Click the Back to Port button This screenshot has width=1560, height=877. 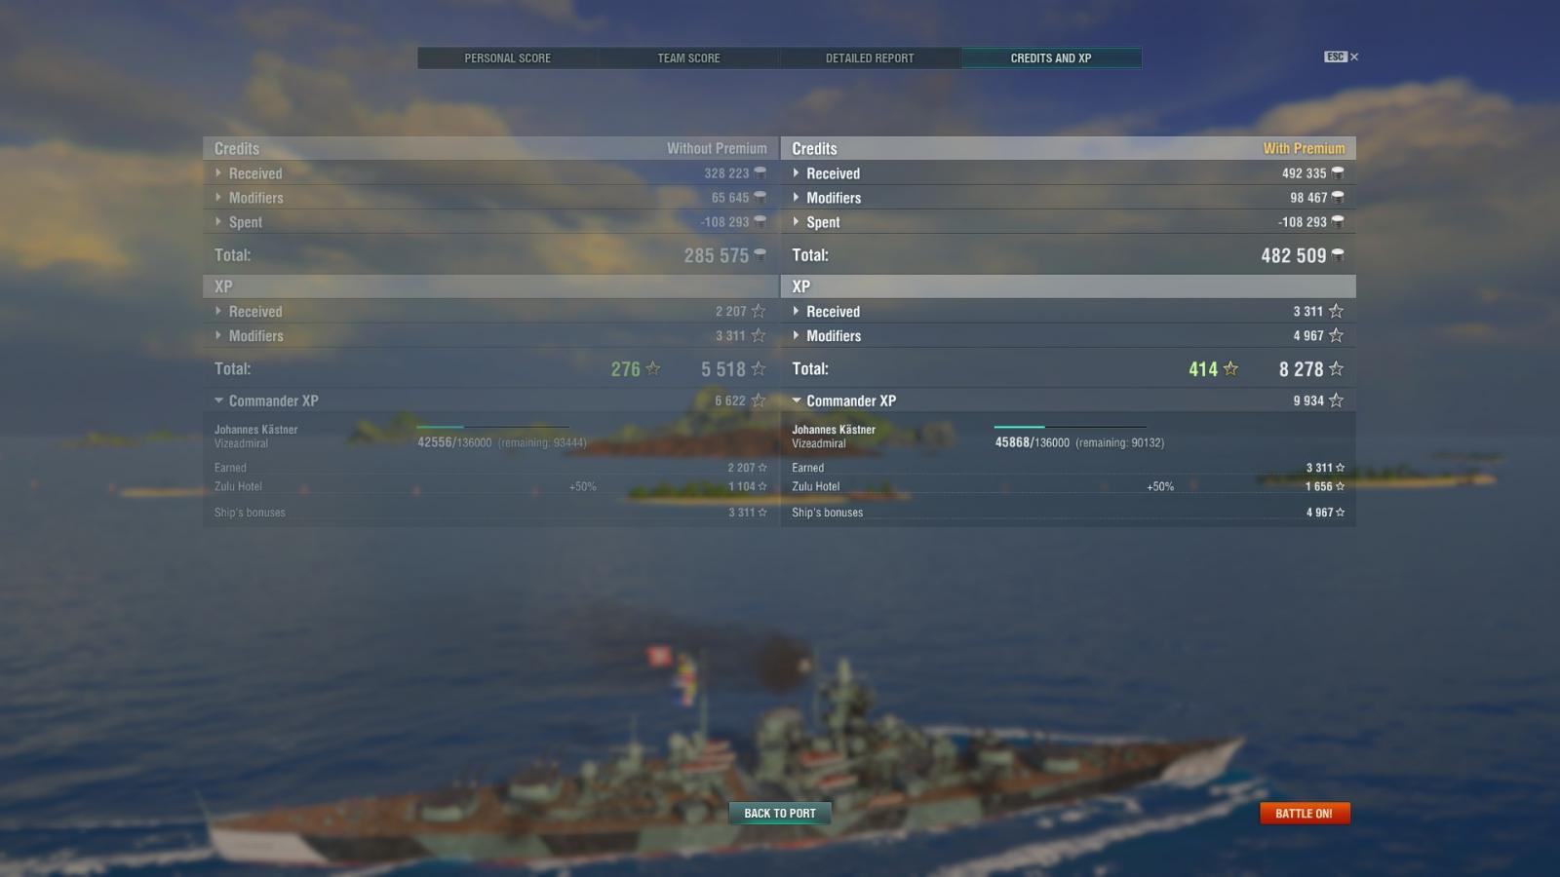(780, 814)
